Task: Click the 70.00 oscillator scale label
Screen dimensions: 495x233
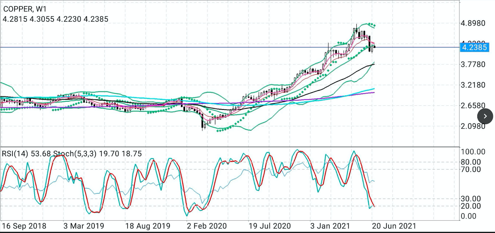Action: (x=471, y=169)
